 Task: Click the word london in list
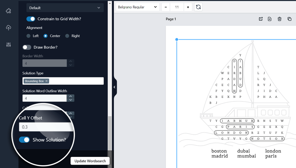pos(273,151)
